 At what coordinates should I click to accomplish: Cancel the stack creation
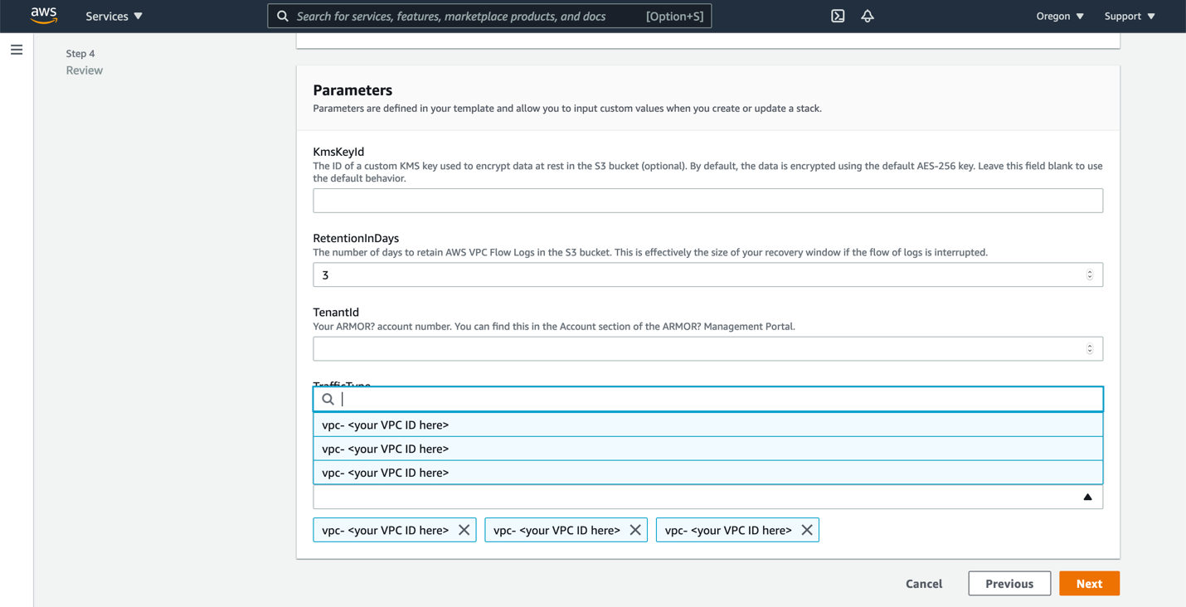pyautogui.click(x=923, y=584)
